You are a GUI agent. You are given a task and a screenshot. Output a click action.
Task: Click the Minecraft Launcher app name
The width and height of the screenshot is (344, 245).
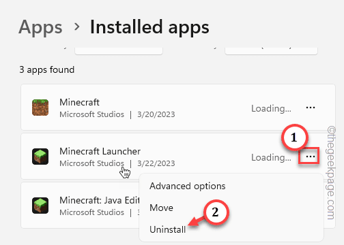tap(100, 151)
